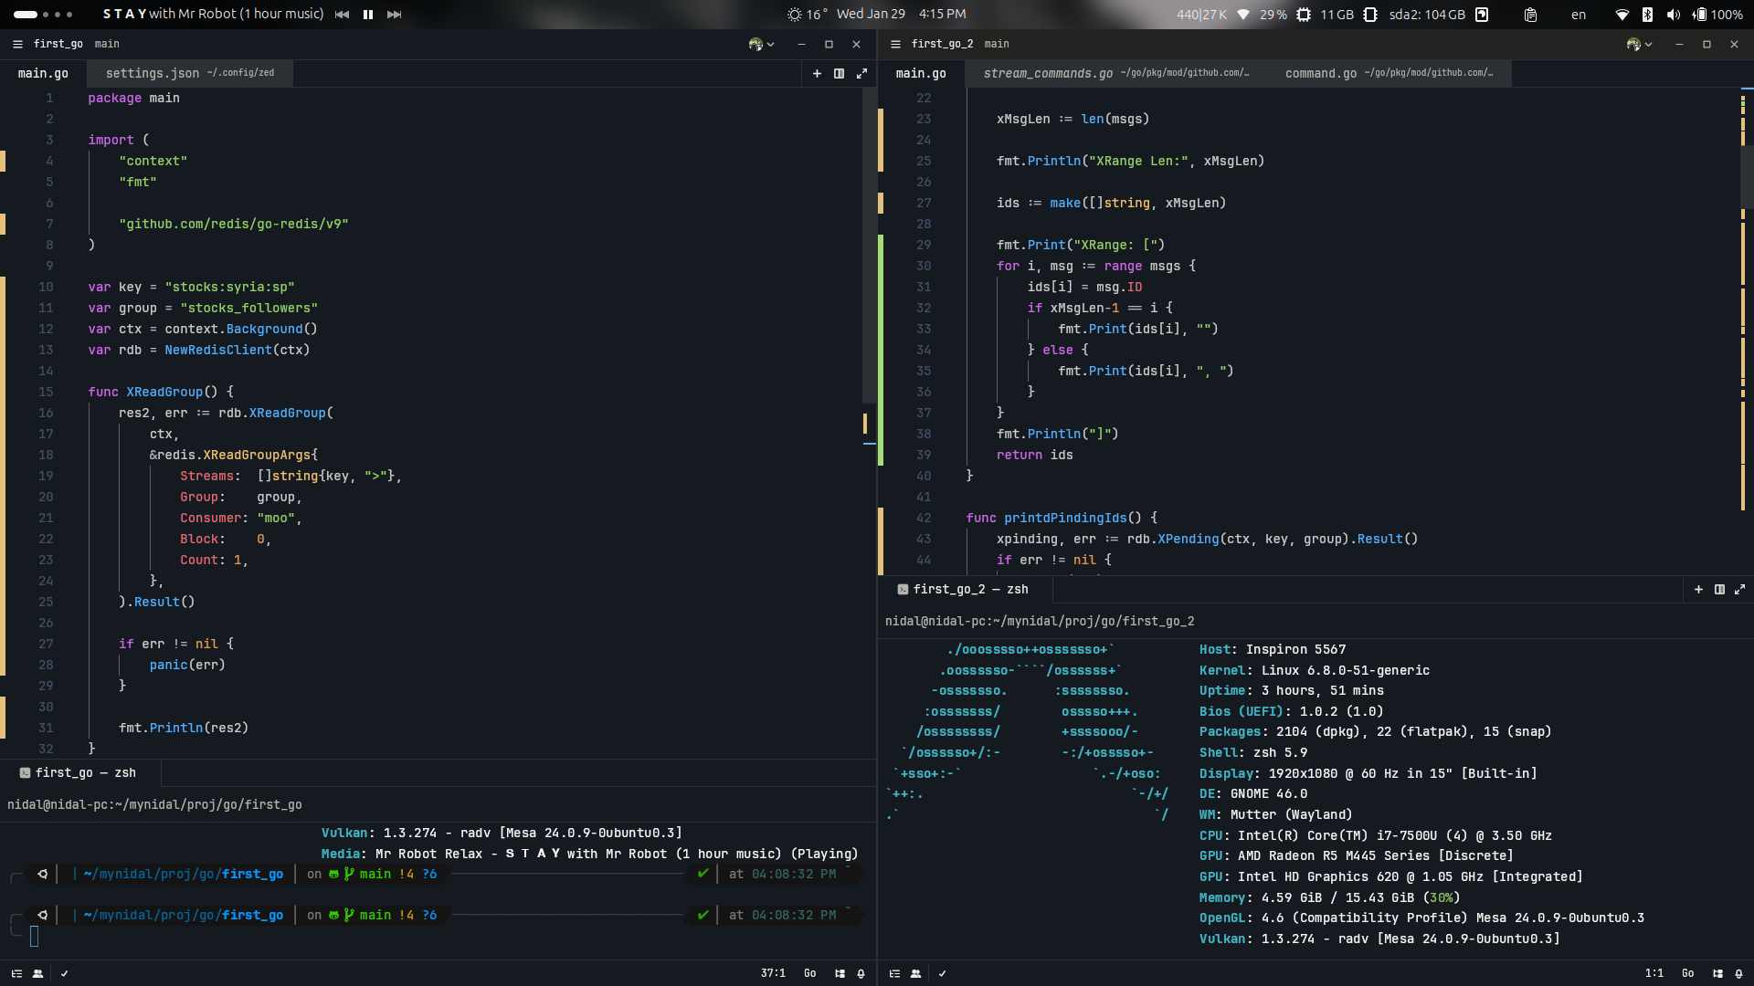
Task: Open recent projects from first_go_2 title
Action: tap(942, 44)
